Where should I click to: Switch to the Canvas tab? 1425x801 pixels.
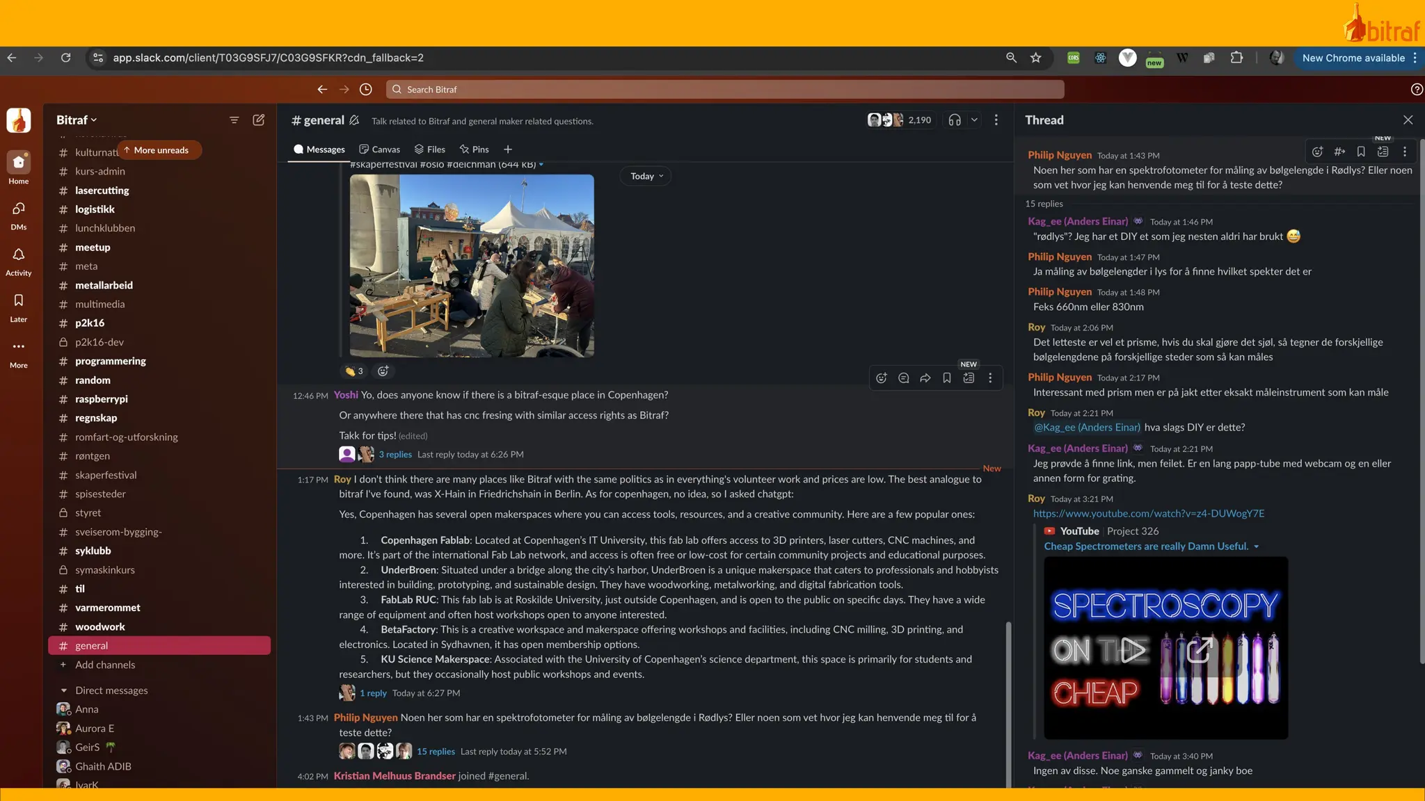click(379, 149)
